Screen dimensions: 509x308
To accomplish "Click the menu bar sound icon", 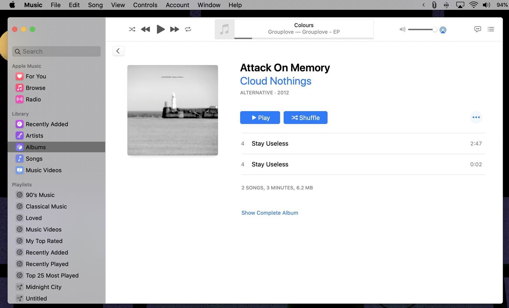I will [x=486, y=5].
